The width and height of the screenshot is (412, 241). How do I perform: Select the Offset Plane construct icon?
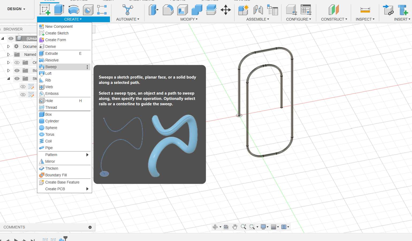[334, 10]
